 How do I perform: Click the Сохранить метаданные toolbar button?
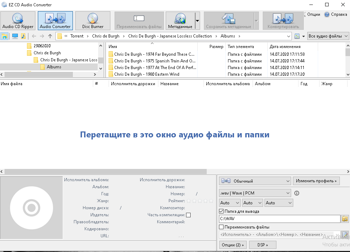pyautogui.click(x=228, y=21)
